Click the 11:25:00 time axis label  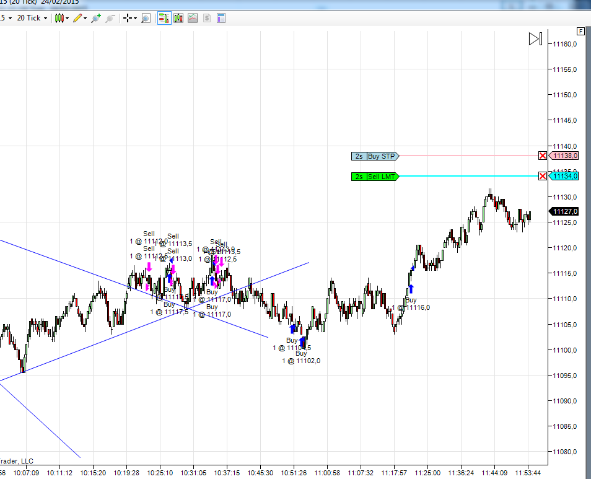(427, 473)
